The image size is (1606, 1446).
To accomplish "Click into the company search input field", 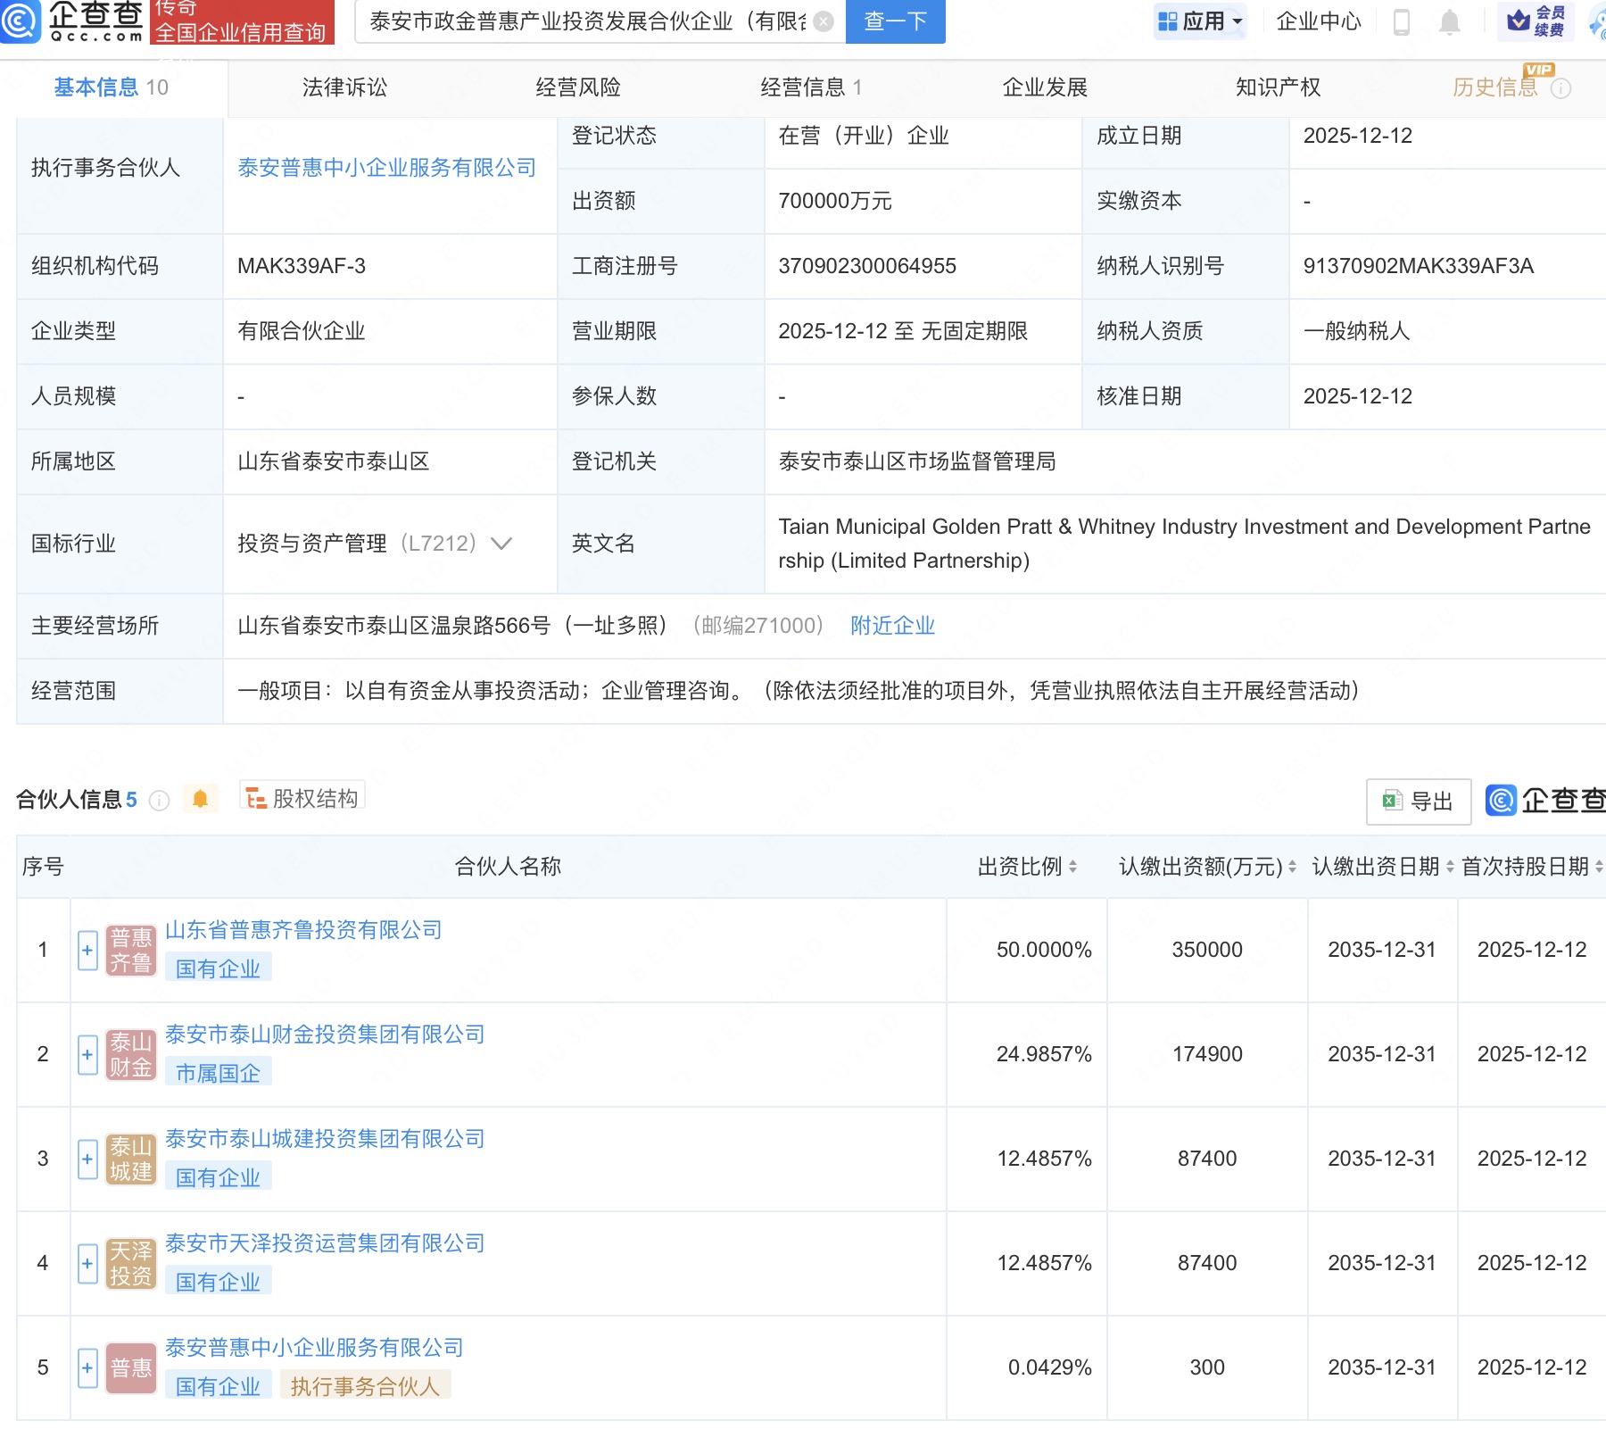I will click(x=587, y=21).
